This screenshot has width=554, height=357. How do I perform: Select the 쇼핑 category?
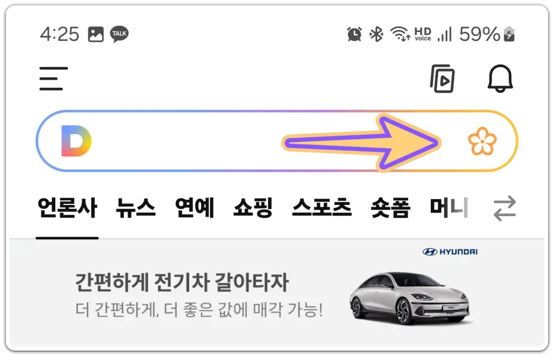pos(252,208)
